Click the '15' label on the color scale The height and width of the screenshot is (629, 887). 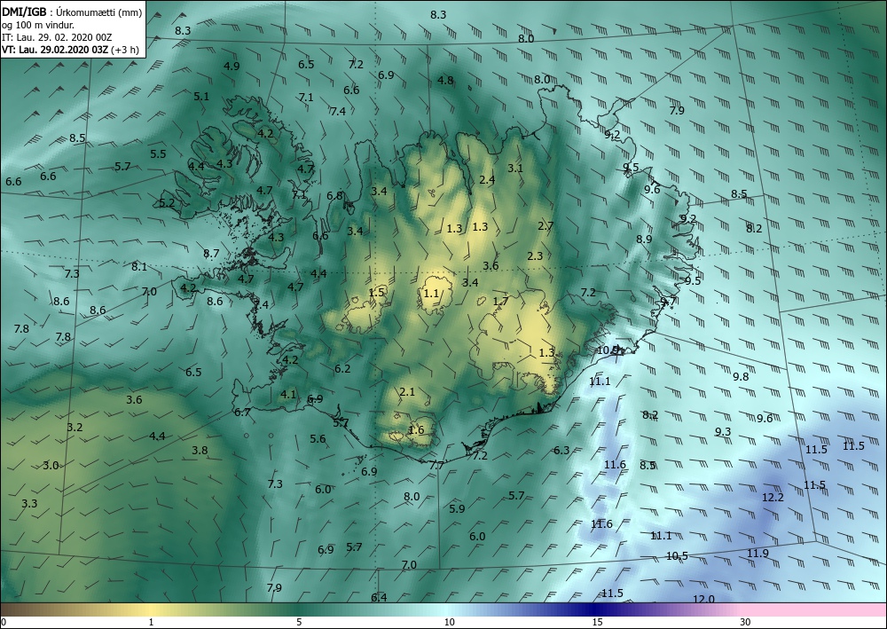coord(597,622)
